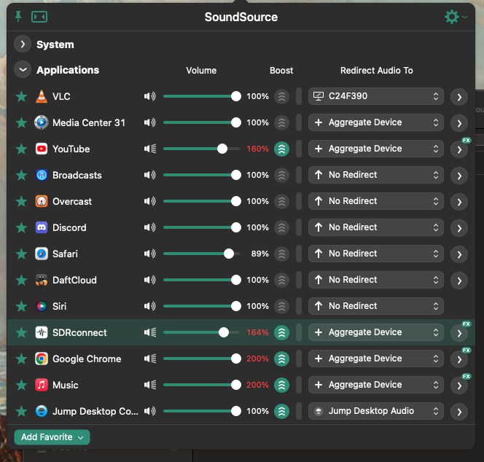Click the star next to Discord
The height and width of the screenshot is (462, 484).
(x=21, y=227)
